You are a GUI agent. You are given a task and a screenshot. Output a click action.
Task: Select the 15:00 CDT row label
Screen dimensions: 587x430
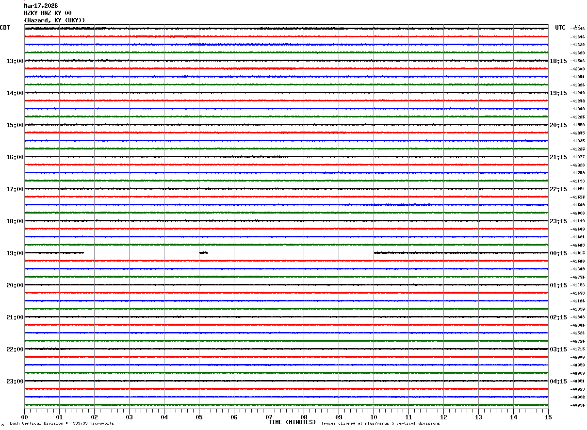tap(15, 125)
